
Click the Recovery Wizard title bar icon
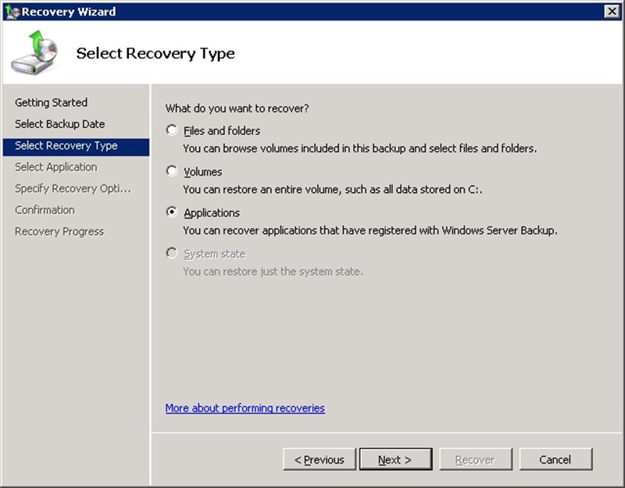(11, 11)
